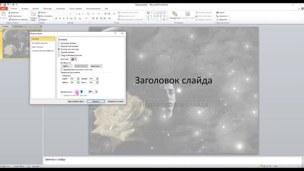
Task: Open PowerPoint Help with the blue question icon
Action: 303,9
